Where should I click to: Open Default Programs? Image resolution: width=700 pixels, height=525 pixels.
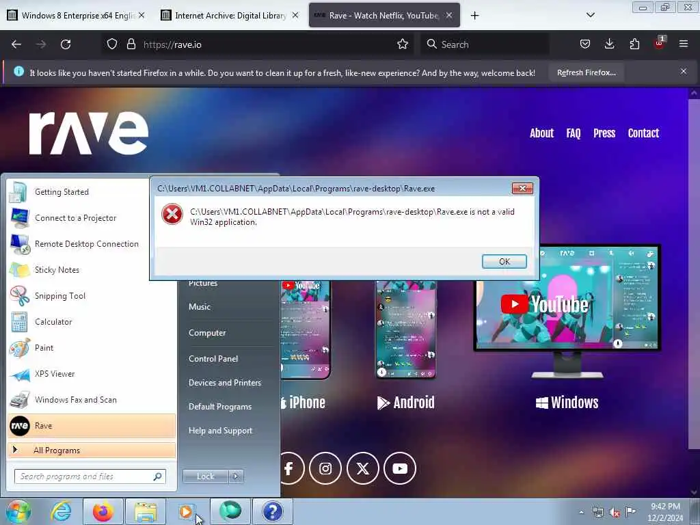[219, 407]
